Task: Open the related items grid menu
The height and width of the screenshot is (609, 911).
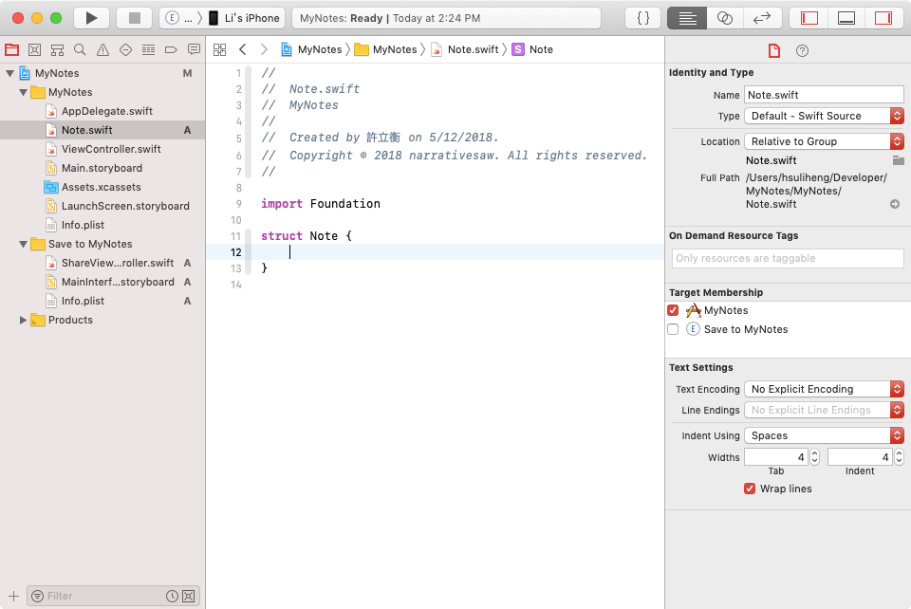Action: pyautogui.click(x=219, y=50)
